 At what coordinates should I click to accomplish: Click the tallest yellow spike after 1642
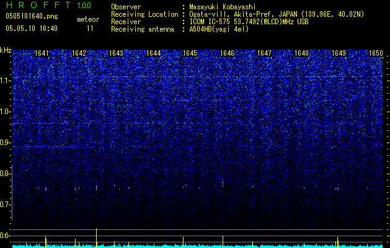[x=96, y=237]
